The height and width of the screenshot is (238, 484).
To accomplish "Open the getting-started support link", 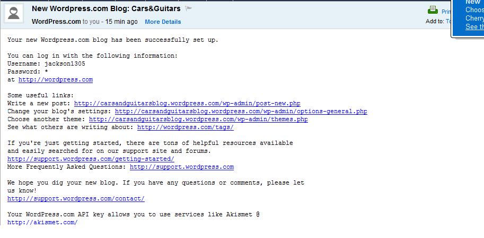I will pos(91,159).
